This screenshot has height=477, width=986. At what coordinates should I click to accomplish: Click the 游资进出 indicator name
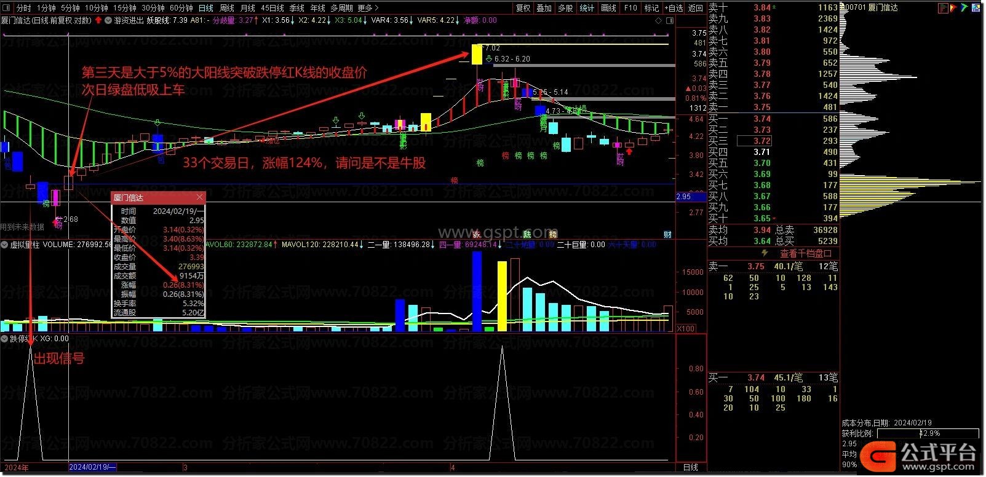tap(128, 20)
